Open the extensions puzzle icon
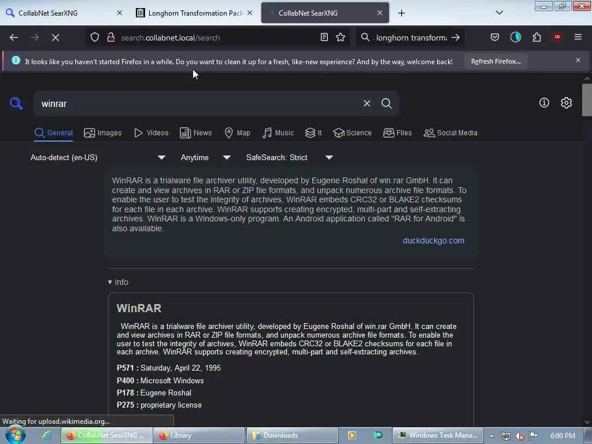The width and height of the screenshot is (592, 444). 536,37
